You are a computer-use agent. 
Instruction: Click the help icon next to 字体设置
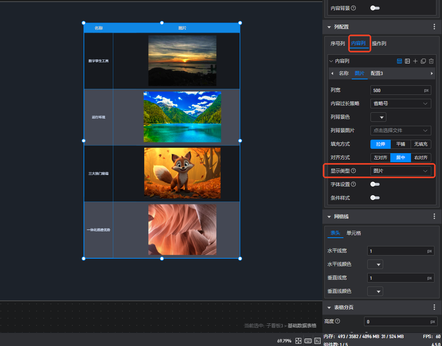tap(353, 184)
